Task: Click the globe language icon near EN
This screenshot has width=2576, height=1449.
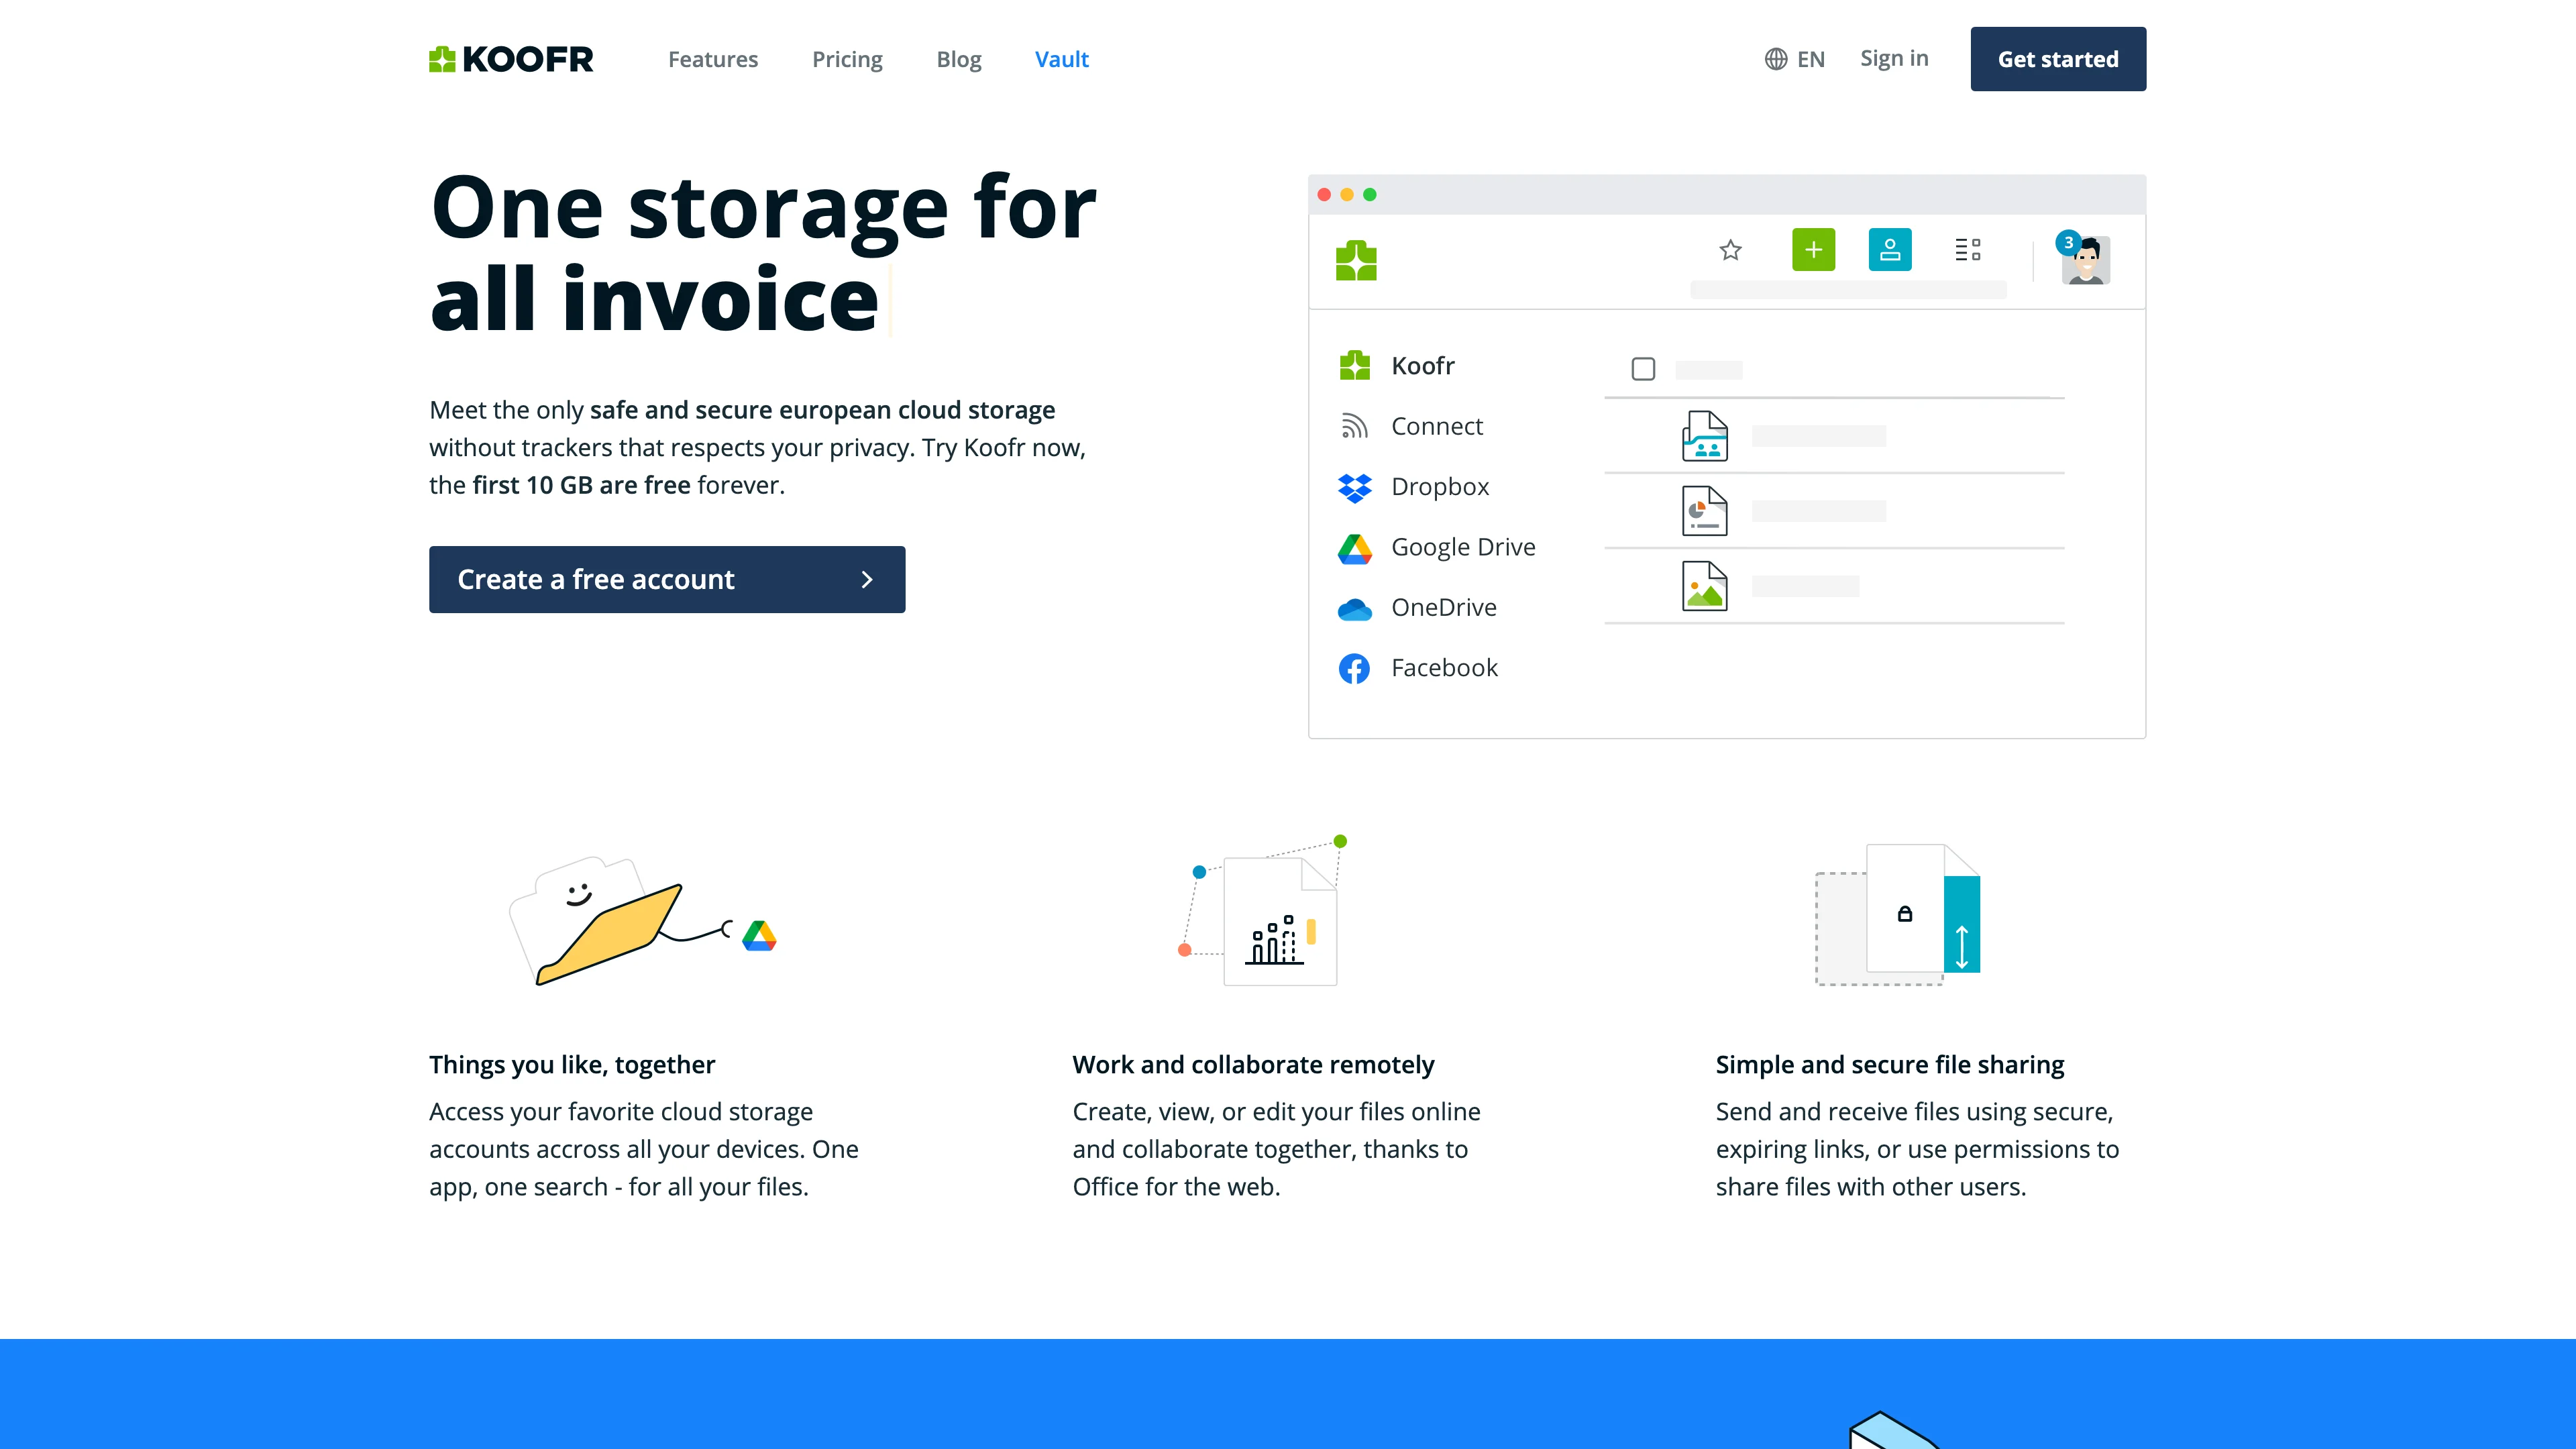Action: tap(1775, 58)
